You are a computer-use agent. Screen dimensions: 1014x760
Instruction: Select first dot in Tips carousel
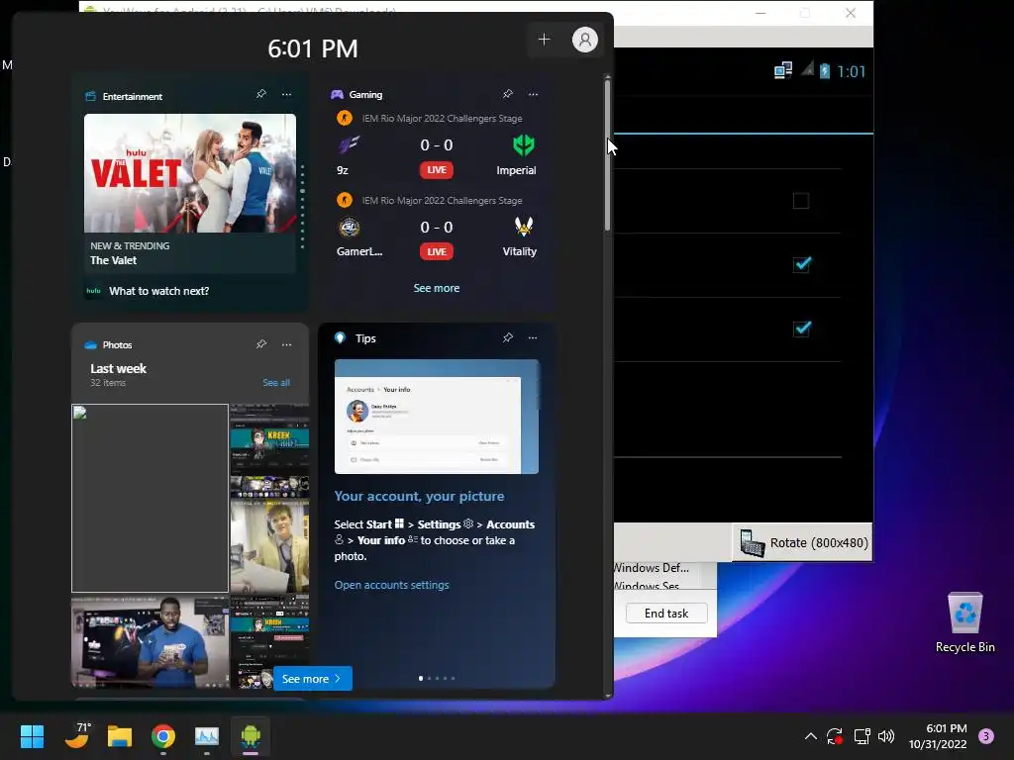[x=421, y=679]
